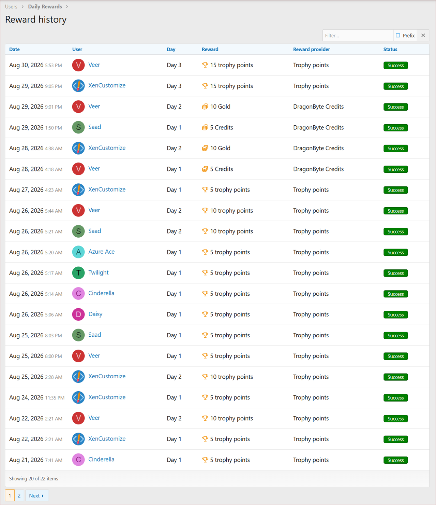
Task: Click 'Day 3' in Aug 29 9:05 PM row
Action: [174, 86]
